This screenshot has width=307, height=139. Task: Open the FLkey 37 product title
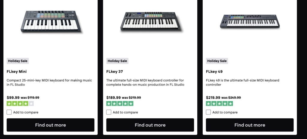click(115, 71)
